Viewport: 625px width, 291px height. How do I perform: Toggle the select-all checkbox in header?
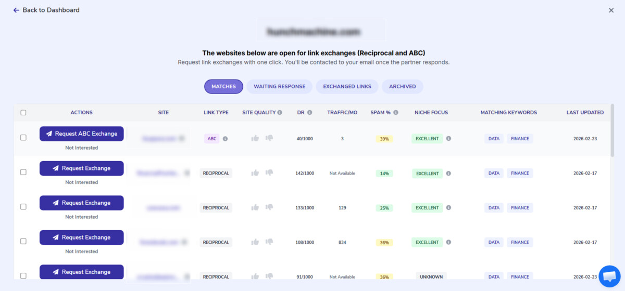coord(23,112)
